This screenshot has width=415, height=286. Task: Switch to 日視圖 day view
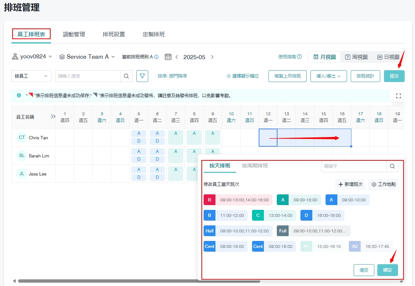coord(388,57)
